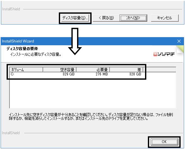Click the ディスク容量の要件 heading

pyautogui.click(x=22, y=49)
